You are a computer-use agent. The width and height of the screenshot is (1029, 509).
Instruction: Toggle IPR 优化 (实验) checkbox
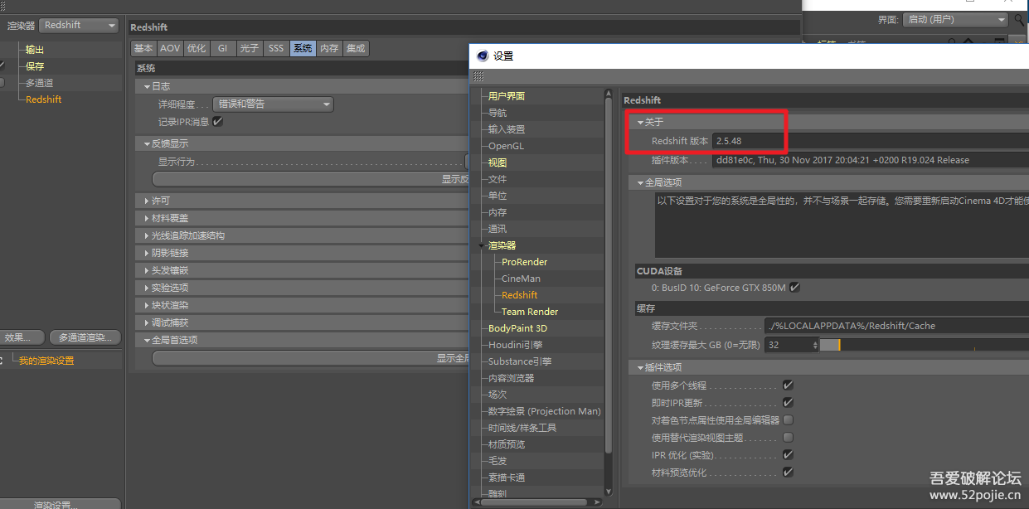click(788, 455)
